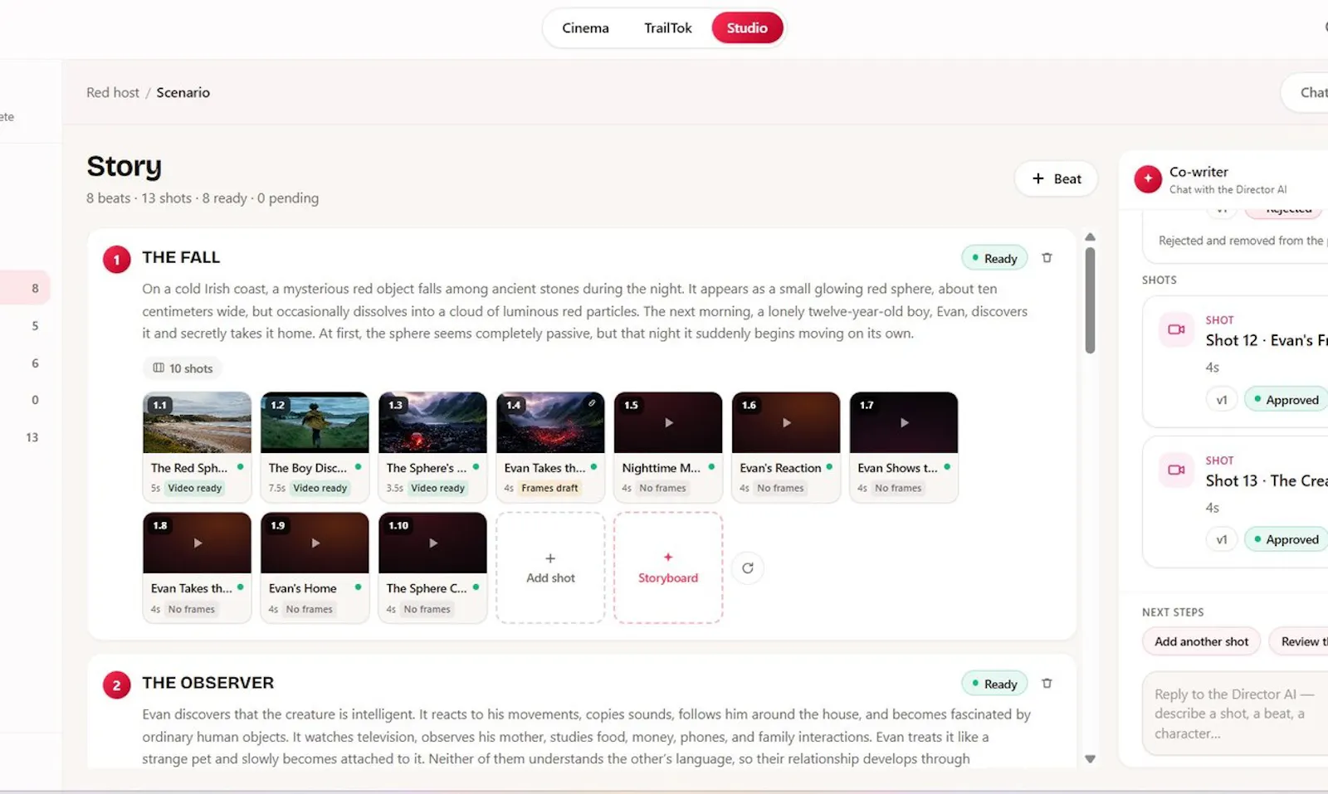Click the Add shot placeholder card
The image size is (1328, 794).
point(550,567)
